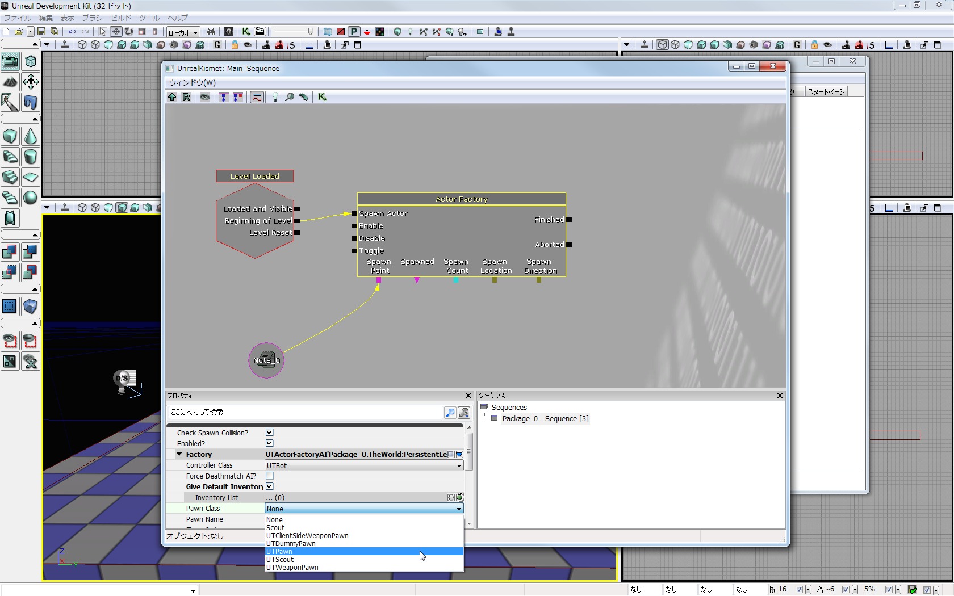Viewport: 954px width, 596px height.
Task: Click the binoculars find icon
Action: click(x=211, y=32)
